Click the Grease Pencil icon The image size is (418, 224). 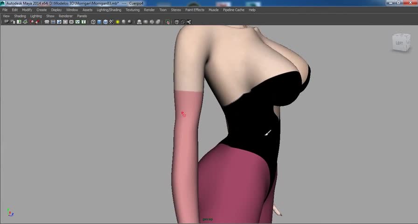point(38,22)
